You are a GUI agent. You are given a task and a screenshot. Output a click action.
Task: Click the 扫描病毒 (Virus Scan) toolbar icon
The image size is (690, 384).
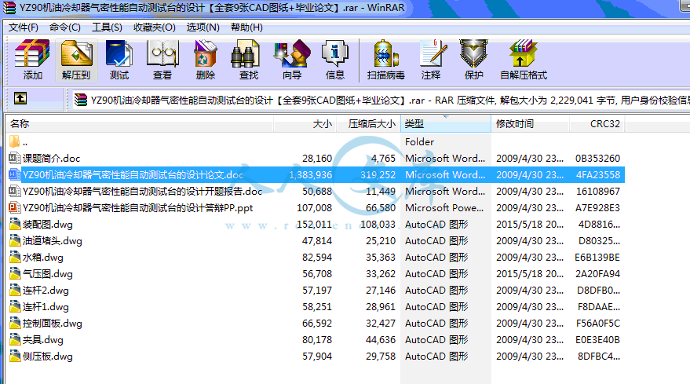point(386,54)
